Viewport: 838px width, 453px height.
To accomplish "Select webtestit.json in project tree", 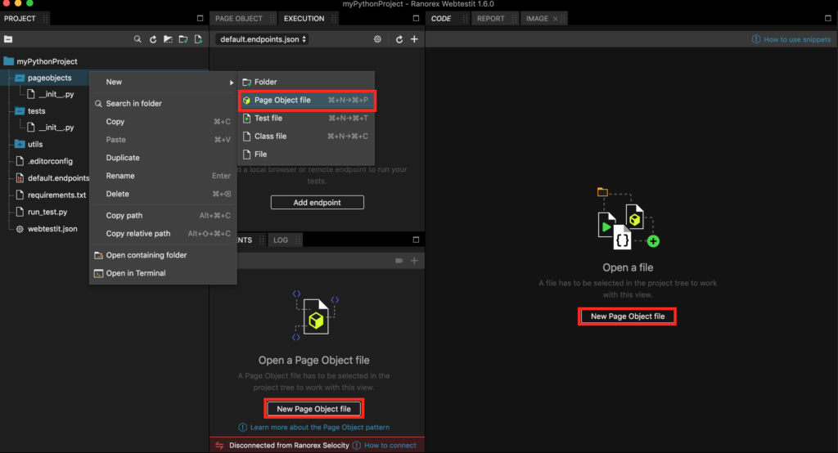I will (52, 229).
